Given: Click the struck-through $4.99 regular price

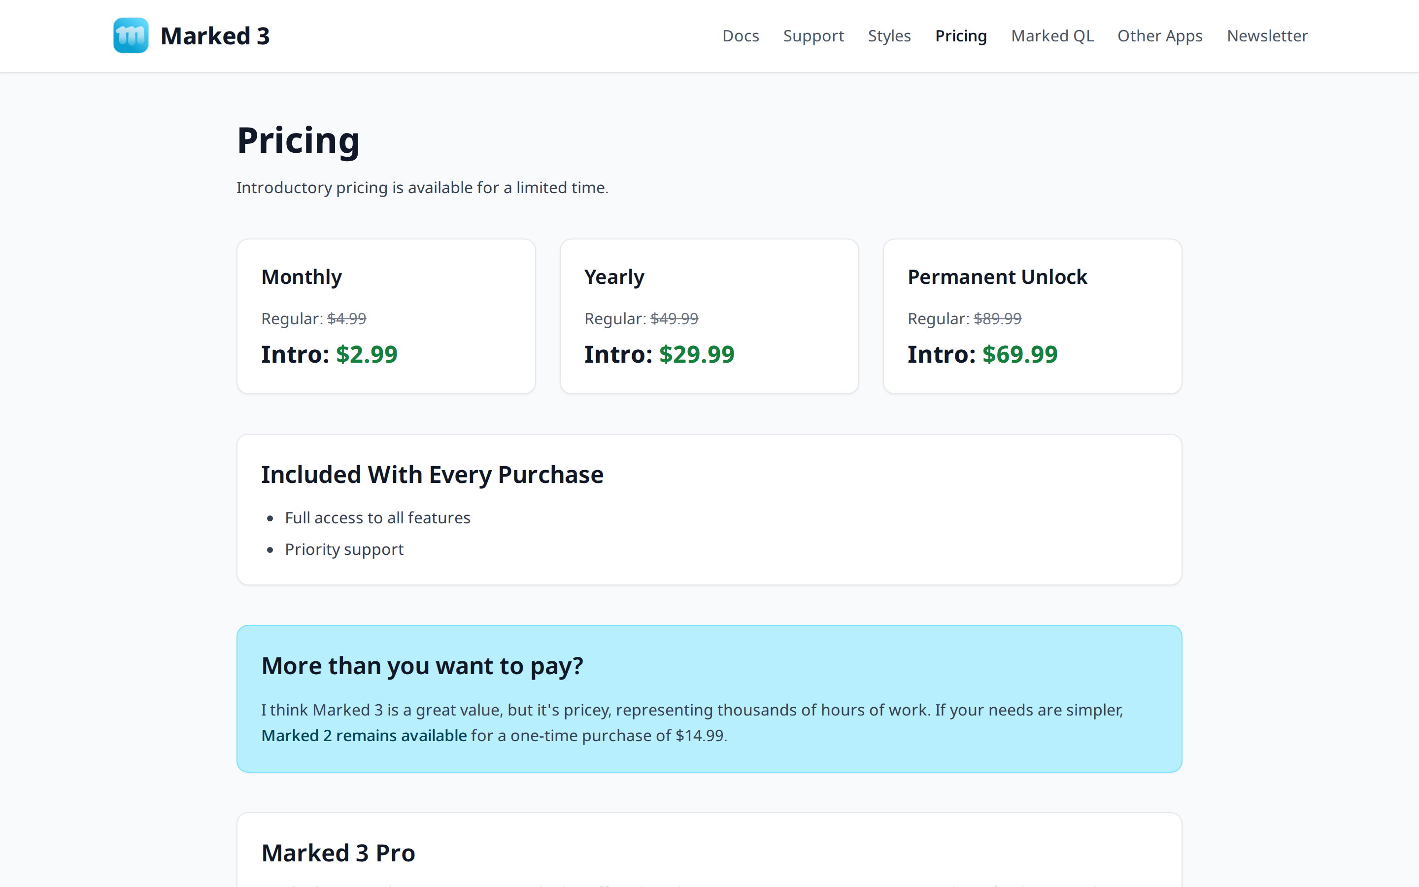Looking at the screenshot, I should [346, 318].
